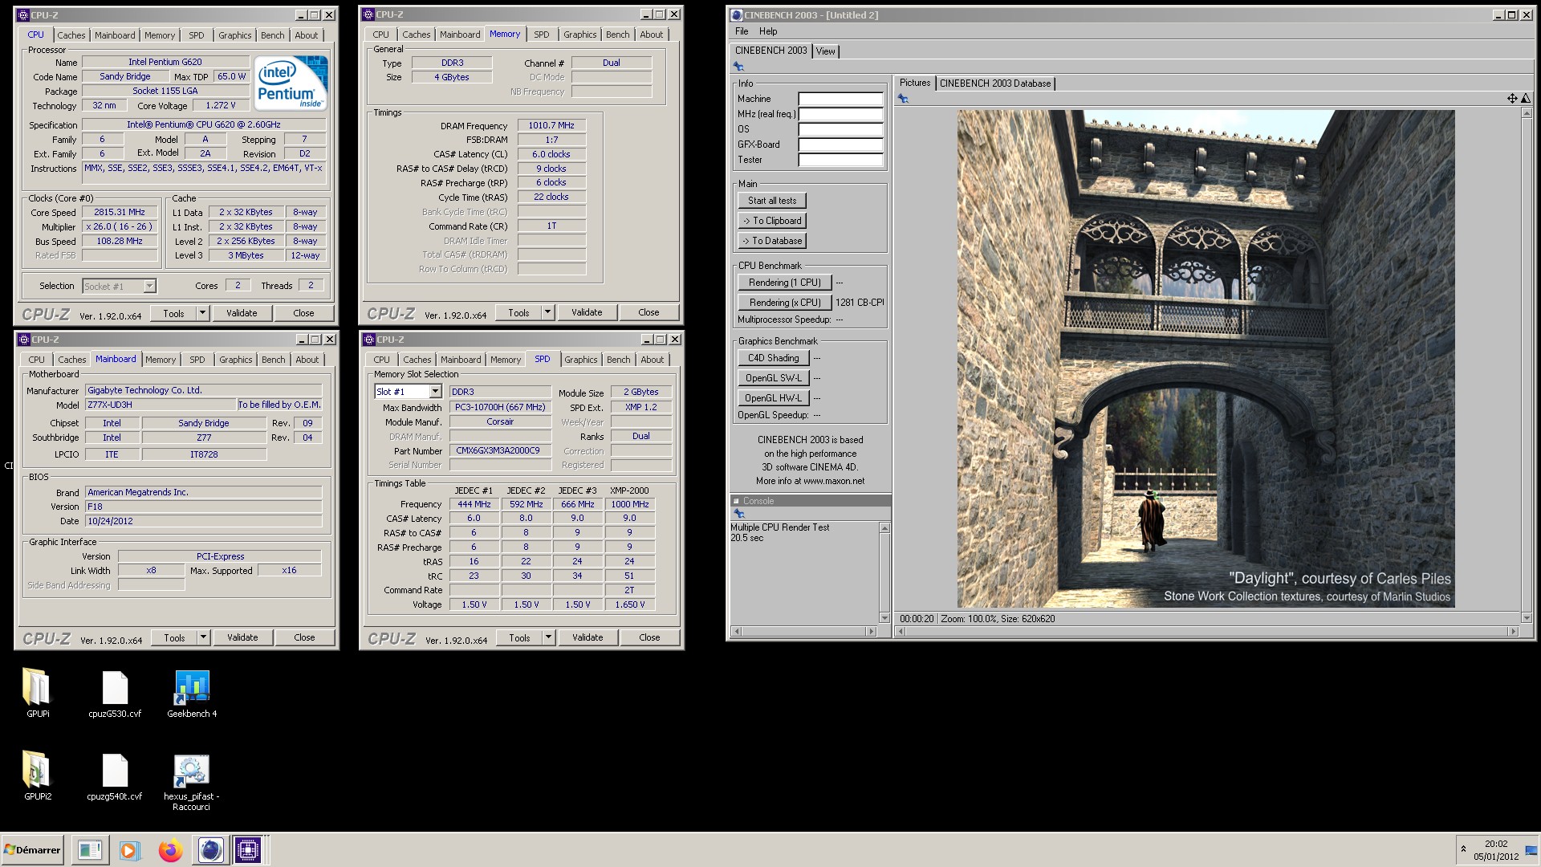
Task: Open the Caches tab in the CPU window
Action: pos(71,35)
